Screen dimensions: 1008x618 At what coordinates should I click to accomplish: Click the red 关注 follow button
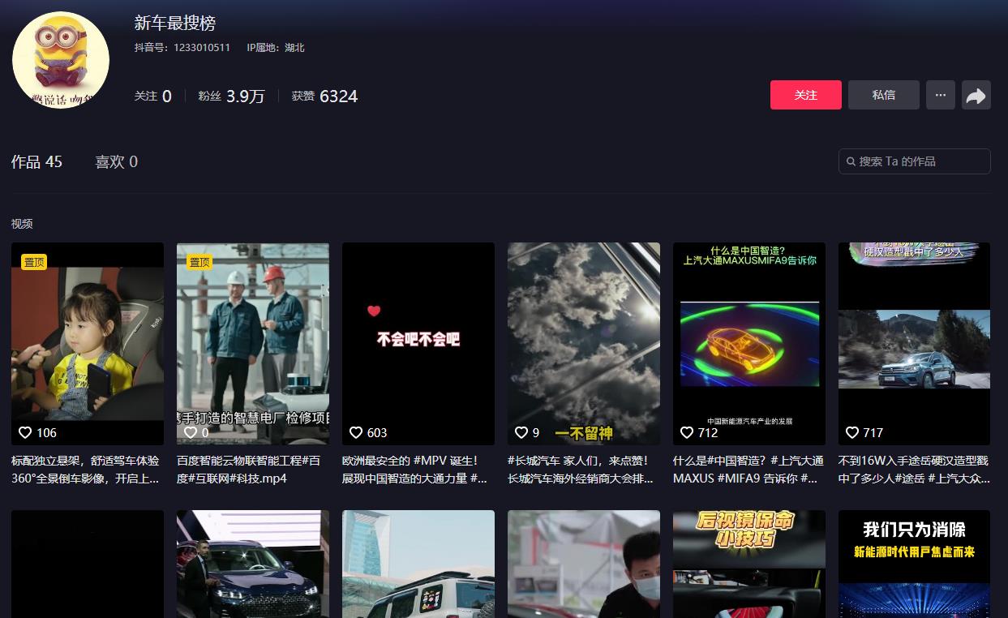click(x=805, y=95)
